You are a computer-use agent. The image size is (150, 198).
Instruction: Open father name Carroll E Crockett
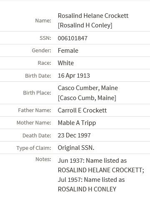pos(82,110)
